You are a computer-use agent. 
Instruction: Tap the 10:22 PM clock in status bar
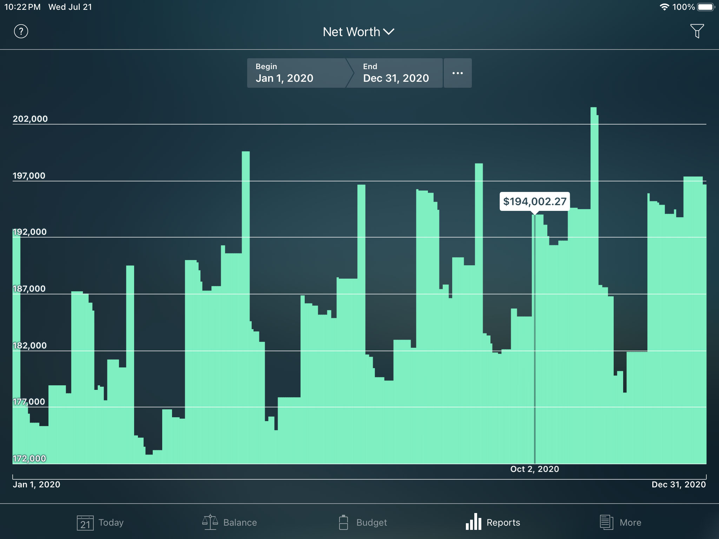pyautogui.click(x=22, y=7)
